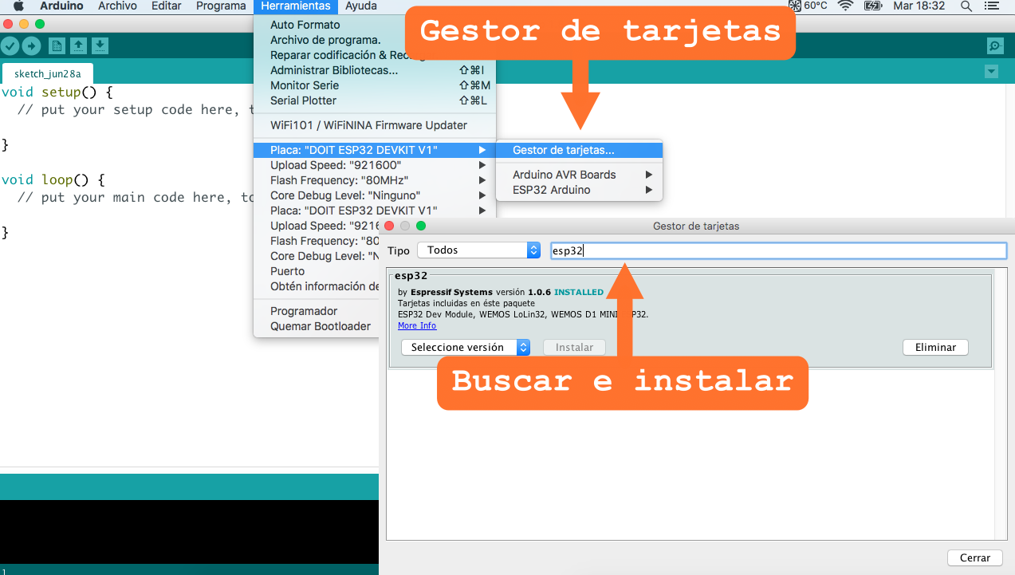Save the sketch using the Save toolbar icon
Screen dimensions: 1015x575
coord(100,46)
